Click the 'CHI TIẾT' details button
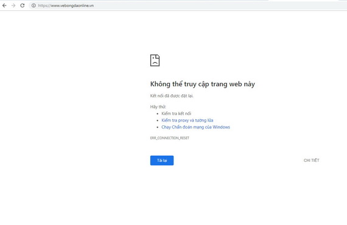 pyautogui.click(x=311, y=161)
